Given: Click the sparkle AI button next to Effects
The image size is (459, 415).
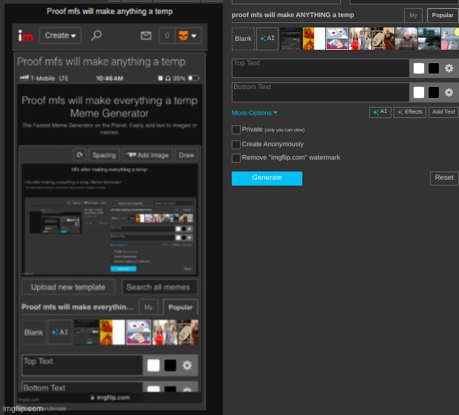Looking at the screenshot, I should pos(380,112).
